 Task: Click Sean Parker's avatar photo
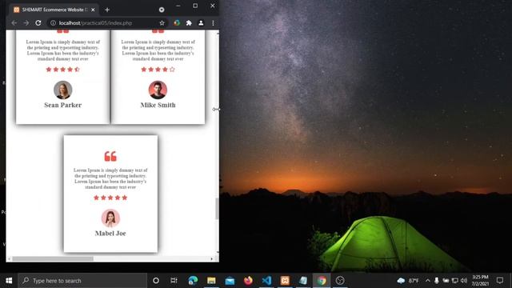coord(62,90)
